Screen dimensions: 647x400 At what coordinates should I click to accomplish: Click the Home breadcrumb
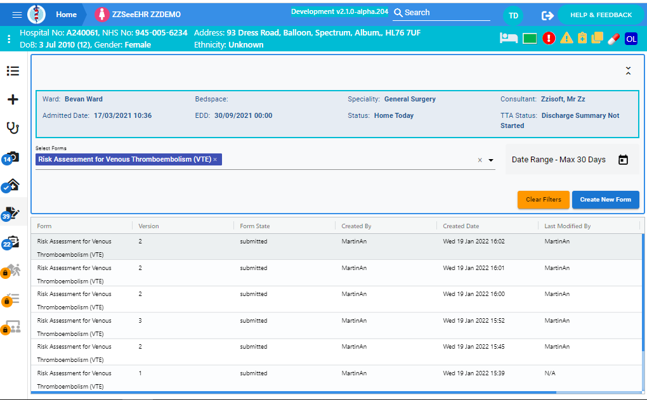tap(67, 15)
